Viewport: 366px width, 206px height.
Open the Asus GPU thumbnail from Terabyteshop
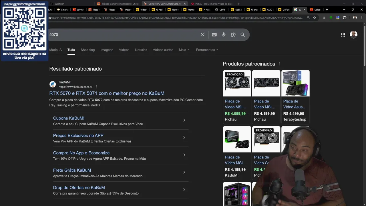[295, 83]
